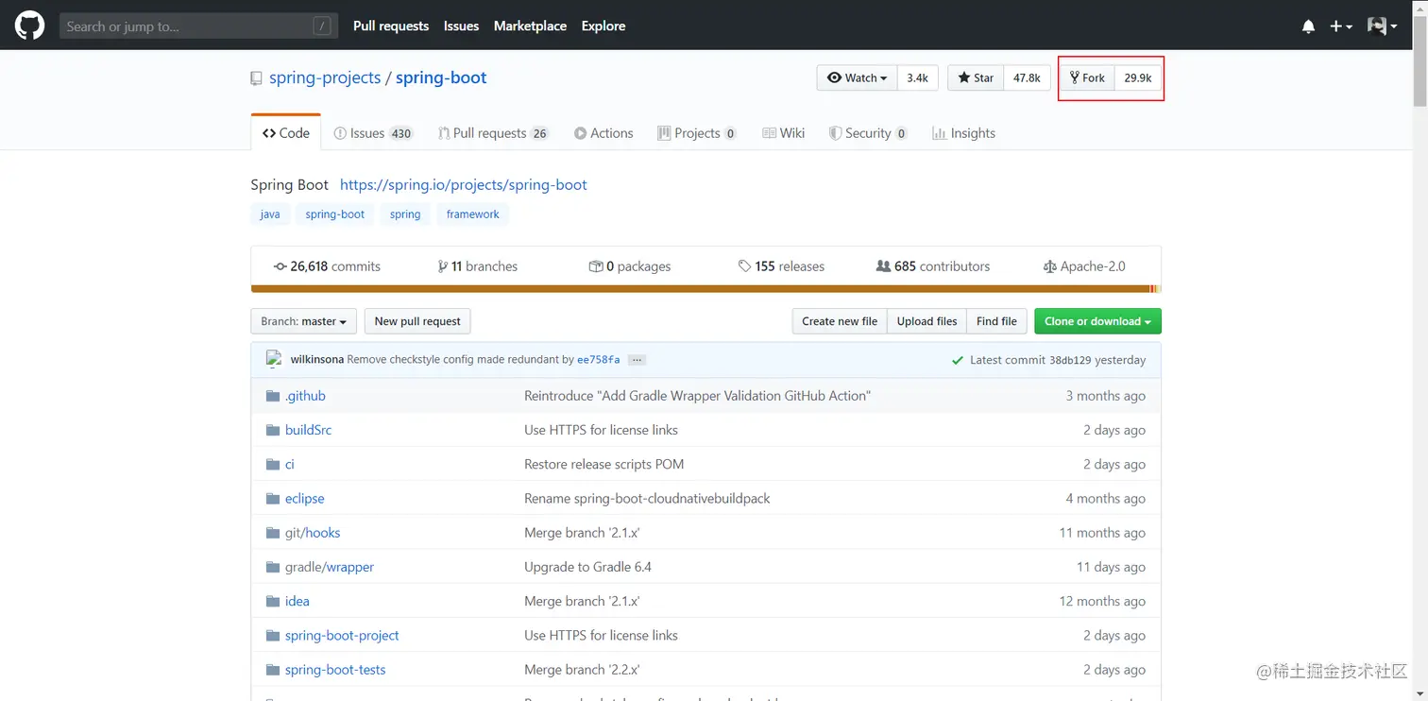The image size is (1428, 701).
Task: Click New pull request button
Action: (x=417, y=321)
